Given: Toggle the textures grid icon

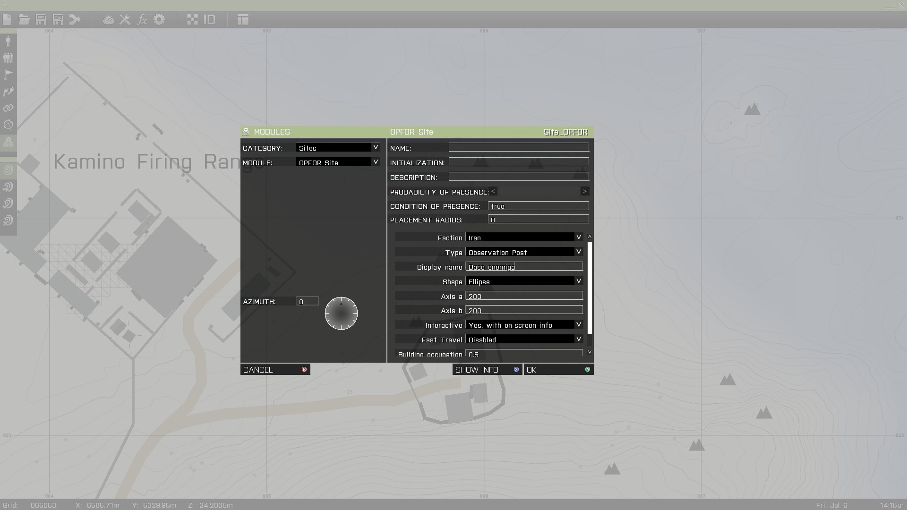Looking at the screenshot, I should 192,19.
